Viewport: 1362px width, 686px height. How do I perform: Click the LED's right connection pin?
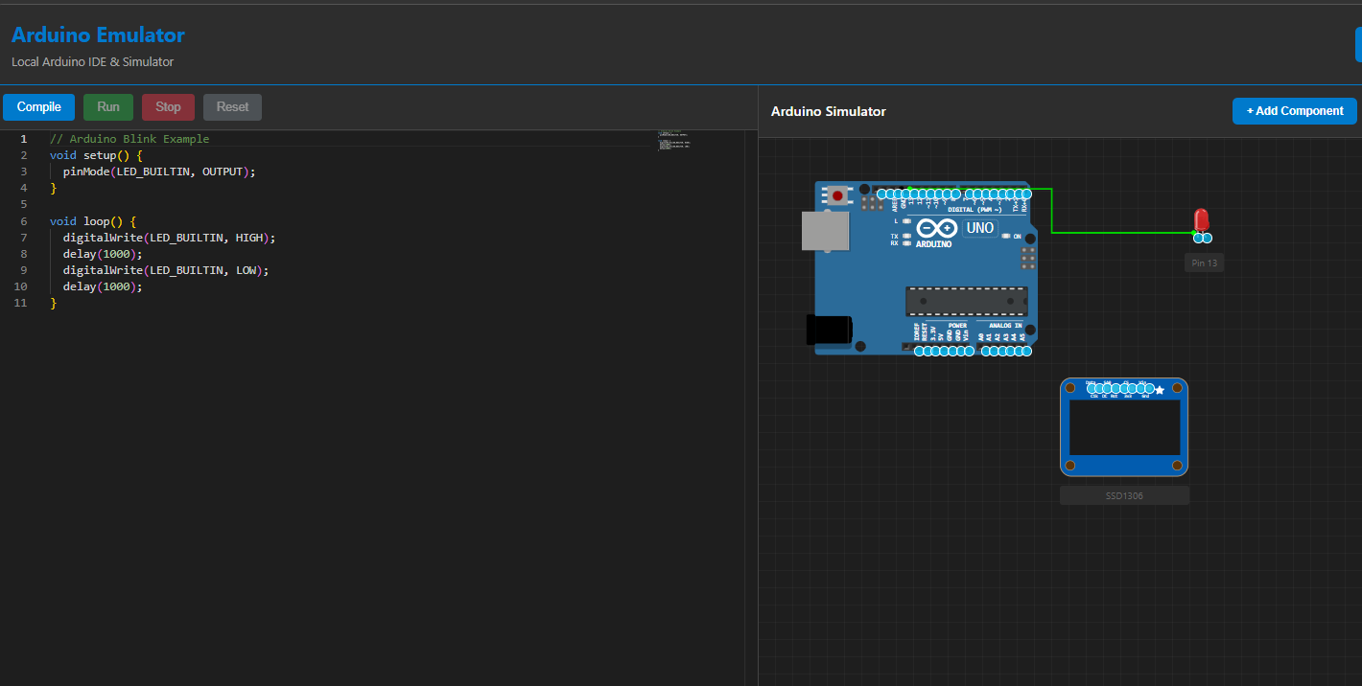click(1208, 238)
